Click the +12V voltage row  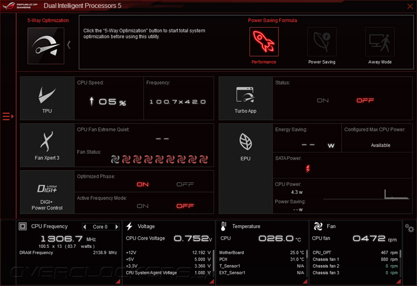(x=168, y=252)
